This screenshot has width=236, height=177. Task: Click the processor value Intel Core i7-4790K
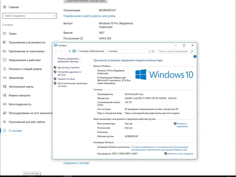pyautogui.click(x=150, y=98)
